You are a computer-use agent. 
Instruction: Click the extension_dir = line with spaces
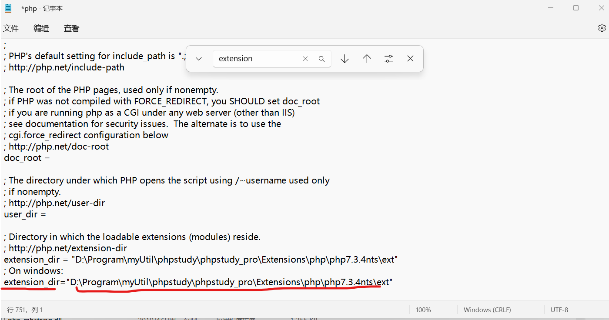(201, 260)
